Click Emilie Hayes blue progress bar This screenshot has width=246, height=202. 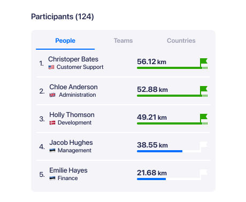point(151,179)
